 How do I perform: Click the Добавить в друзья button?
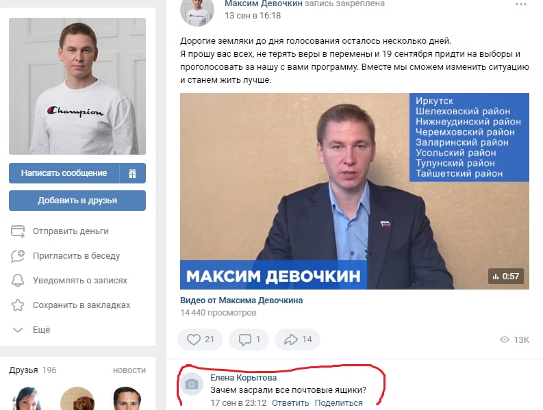click(77, 201)
